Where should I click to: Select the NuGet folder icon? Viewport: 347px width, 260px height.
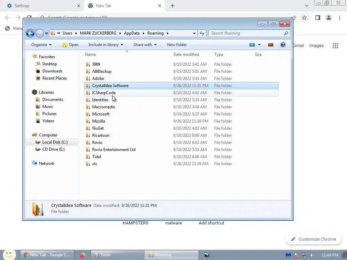point(88,128)
